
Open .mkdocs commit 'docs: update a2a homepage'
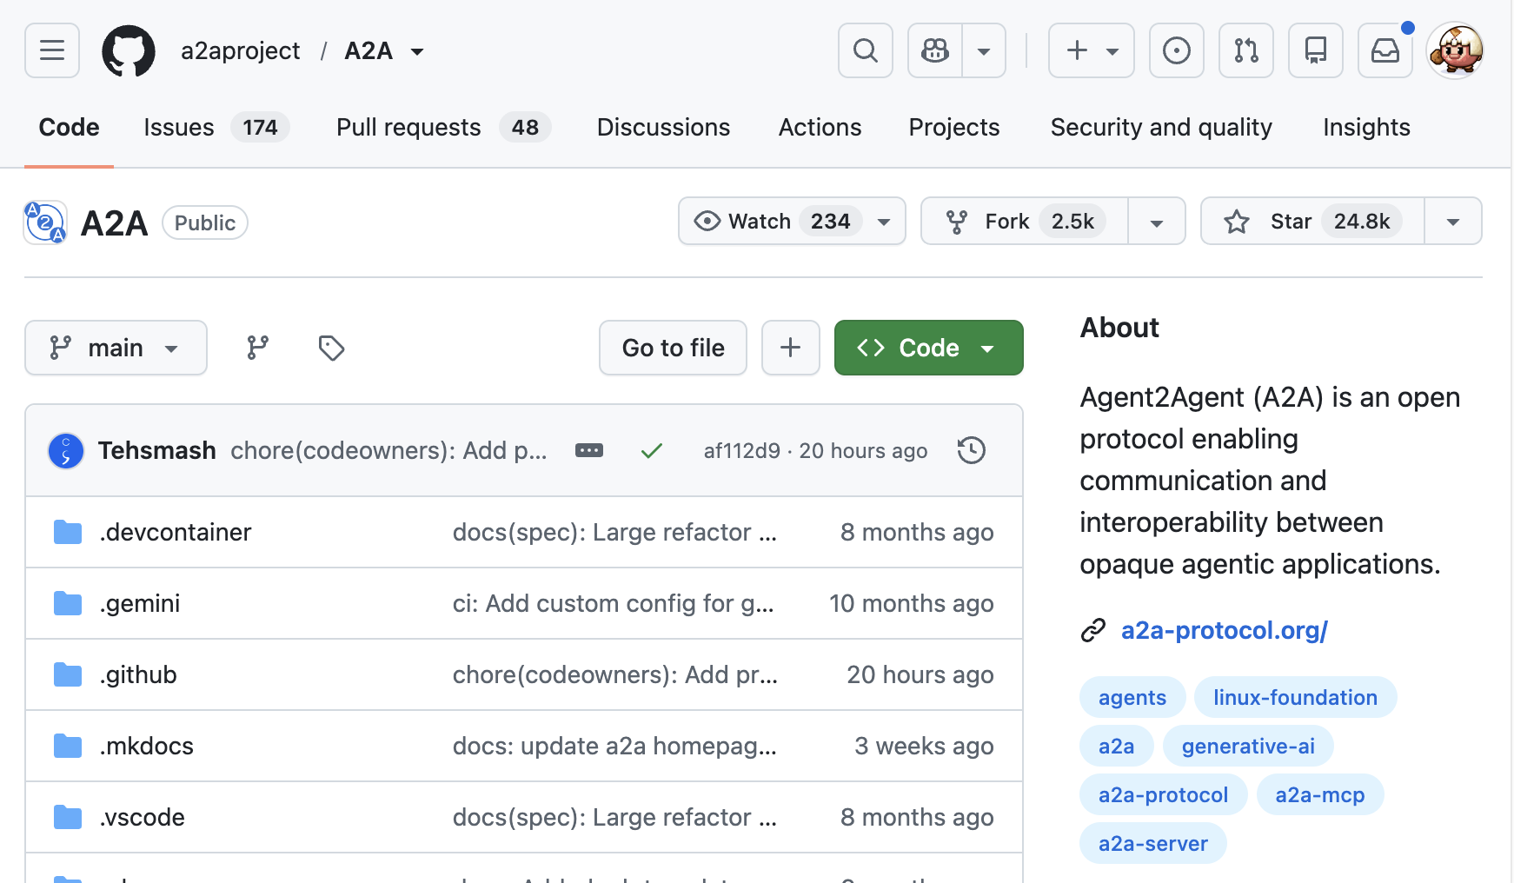coord(614,746)
